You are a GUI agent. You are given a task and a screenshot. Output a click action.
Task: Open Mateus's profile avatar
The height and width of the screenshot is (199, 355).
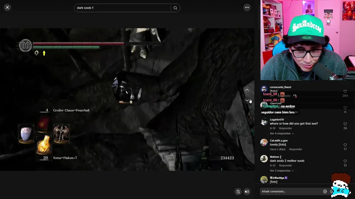click(x=264, y=159)
